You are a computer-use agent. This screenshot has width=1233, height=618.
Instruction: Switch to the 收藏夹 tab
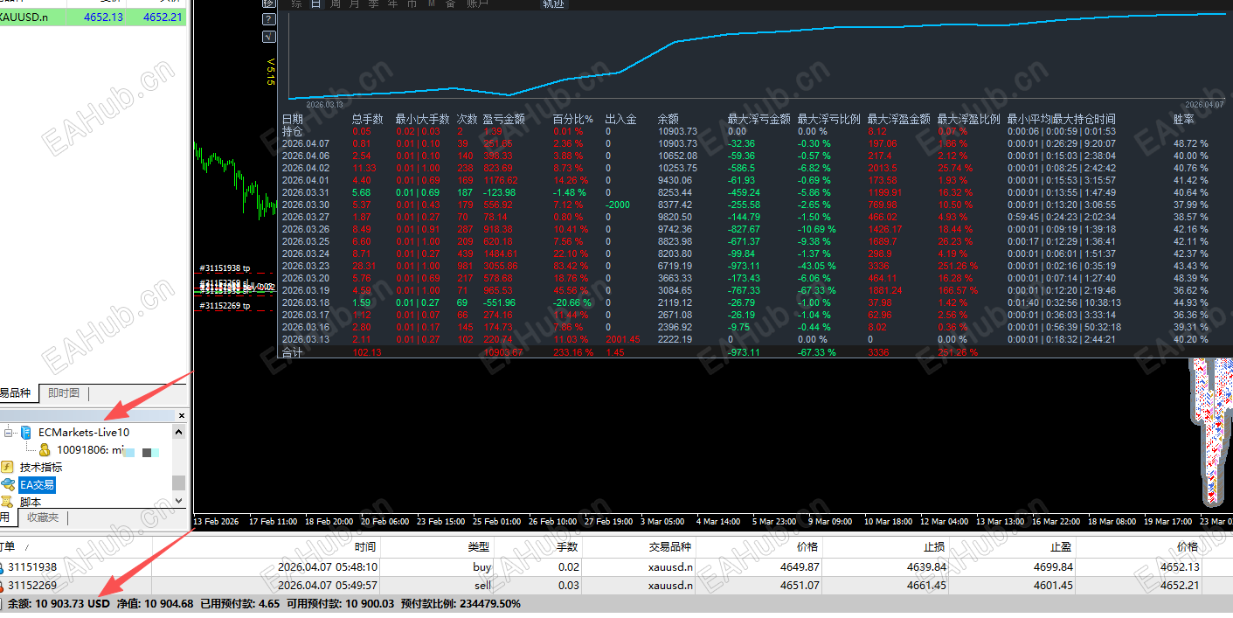[43, 517]
